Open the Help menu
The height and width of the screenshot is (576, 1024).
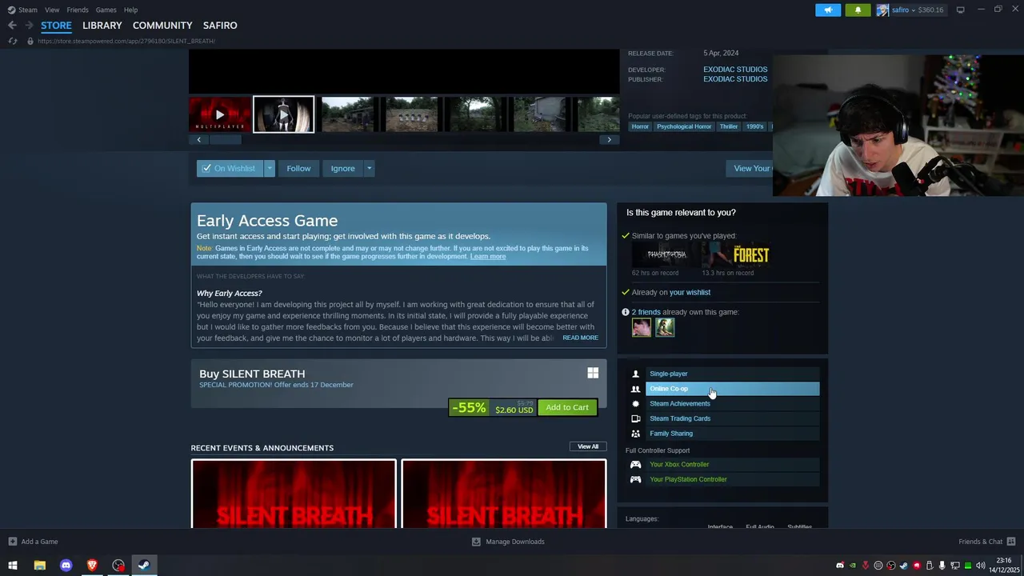130,10
